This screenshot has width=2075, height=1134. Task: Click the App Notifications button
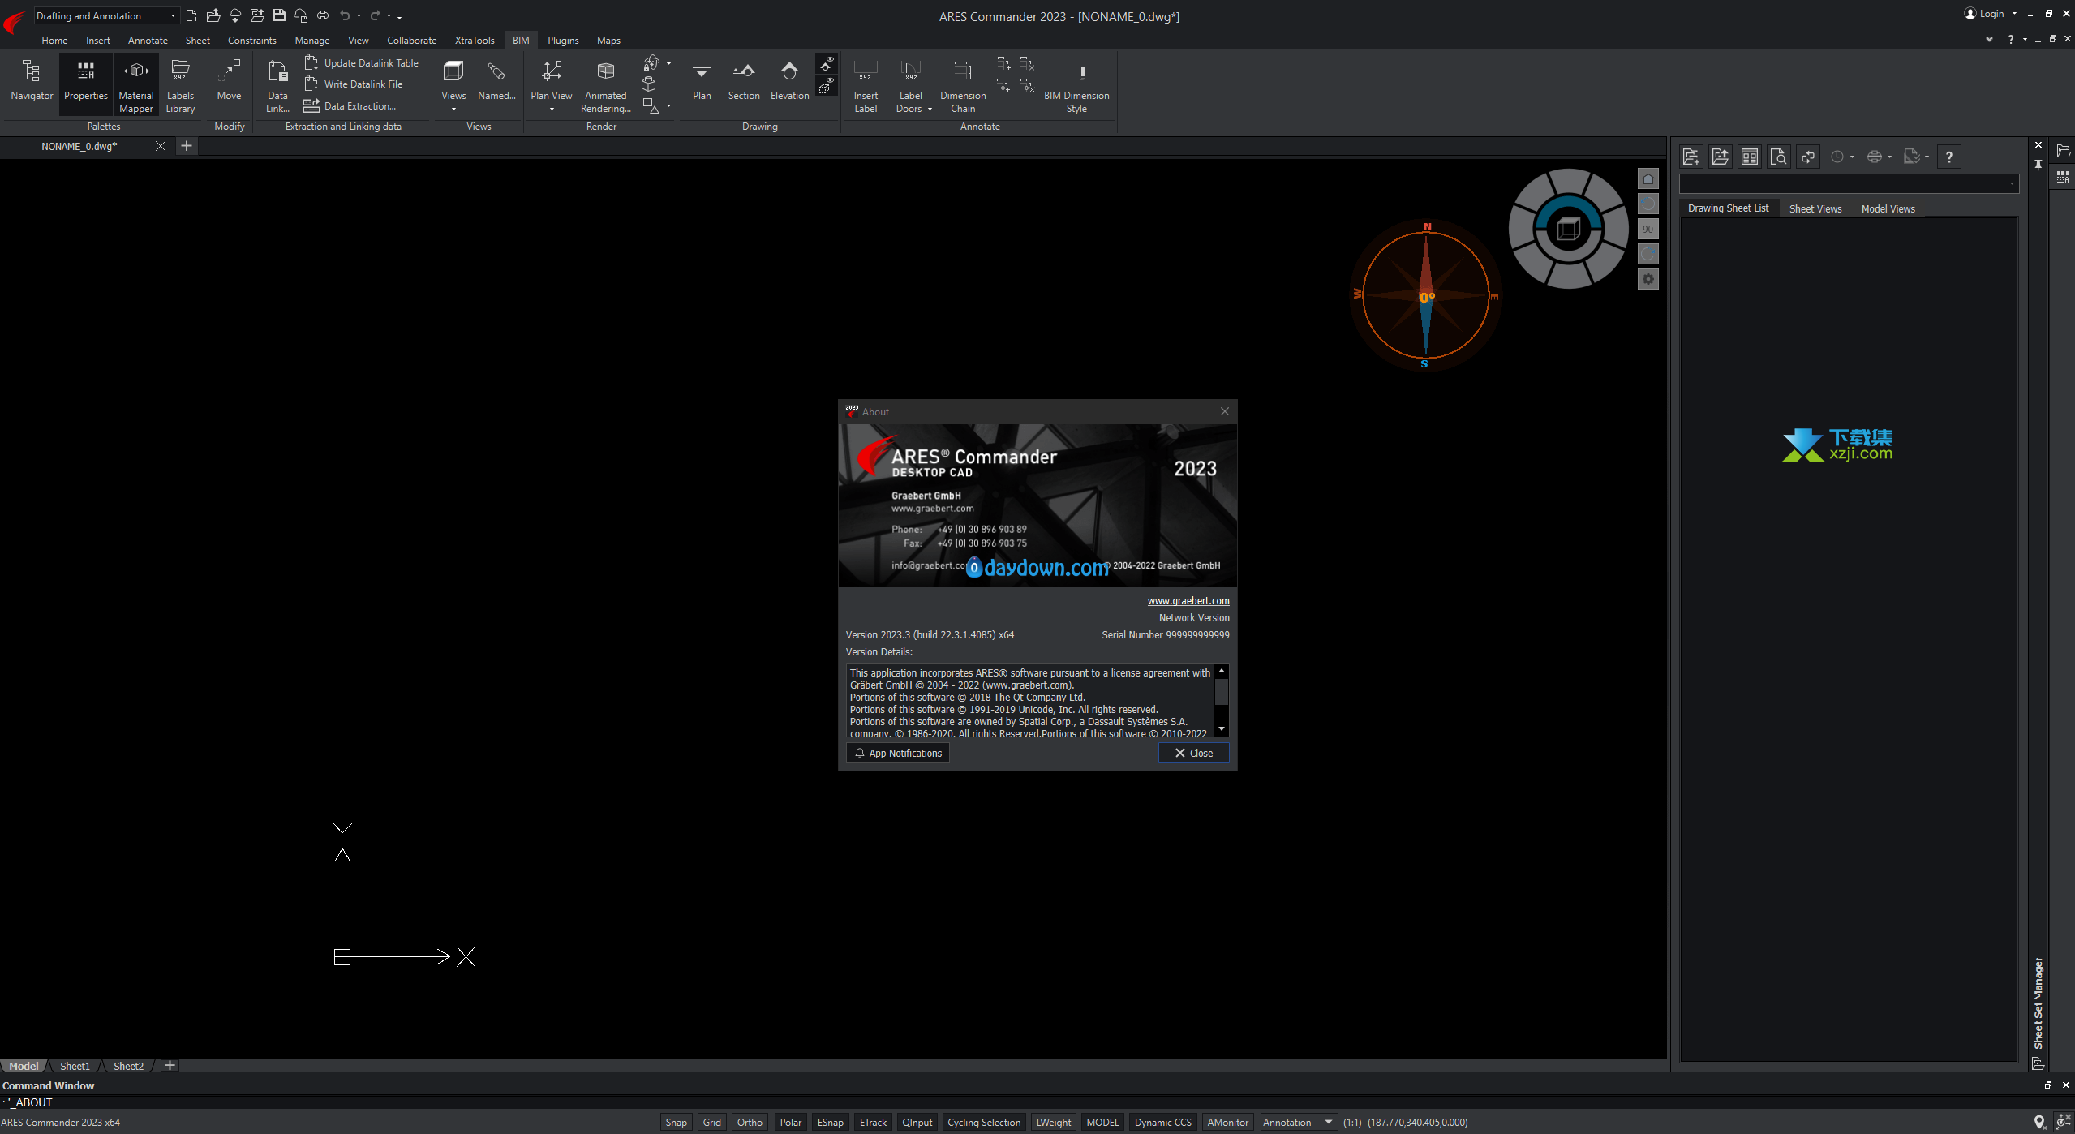[897, 753]
